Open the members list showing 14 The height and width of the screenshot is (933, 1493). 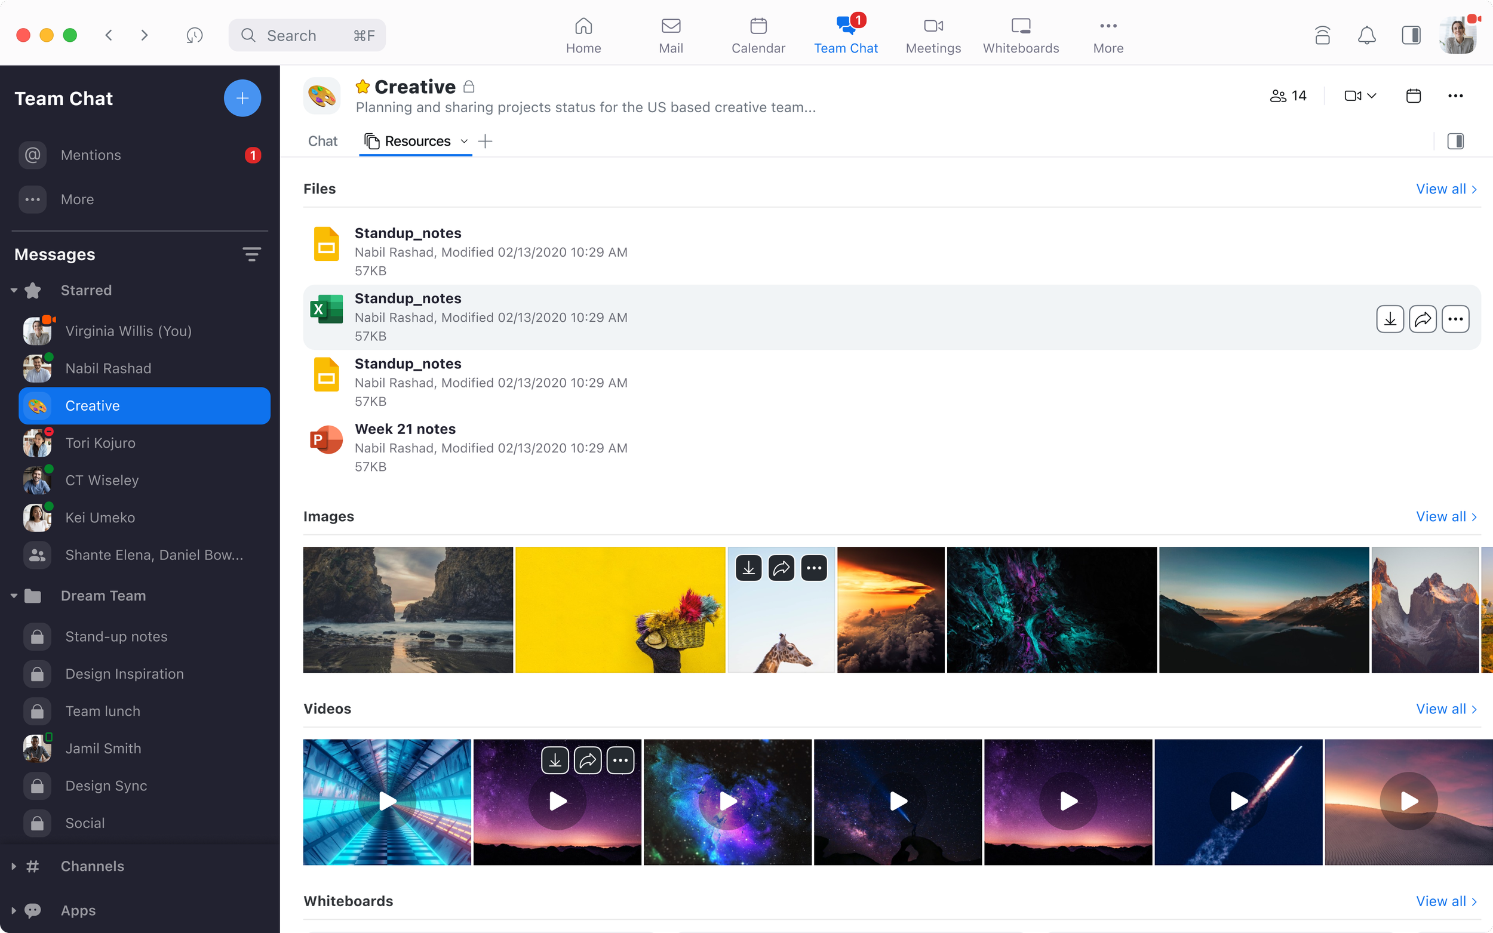[x=1288, y=96]
